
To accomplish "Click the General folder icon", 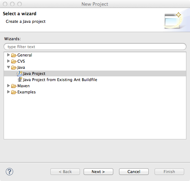I will [x=14, y=55].
